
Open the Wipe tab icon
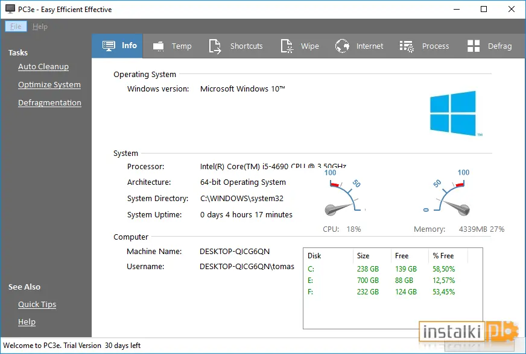pyautogui.click(x=287, y=46)
